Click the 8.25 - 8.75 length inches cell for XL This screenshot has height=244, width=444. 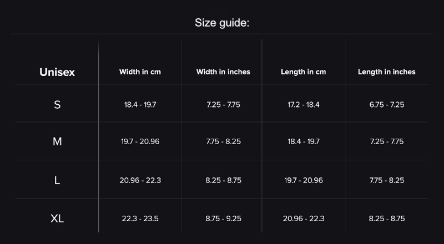(386, 218)
